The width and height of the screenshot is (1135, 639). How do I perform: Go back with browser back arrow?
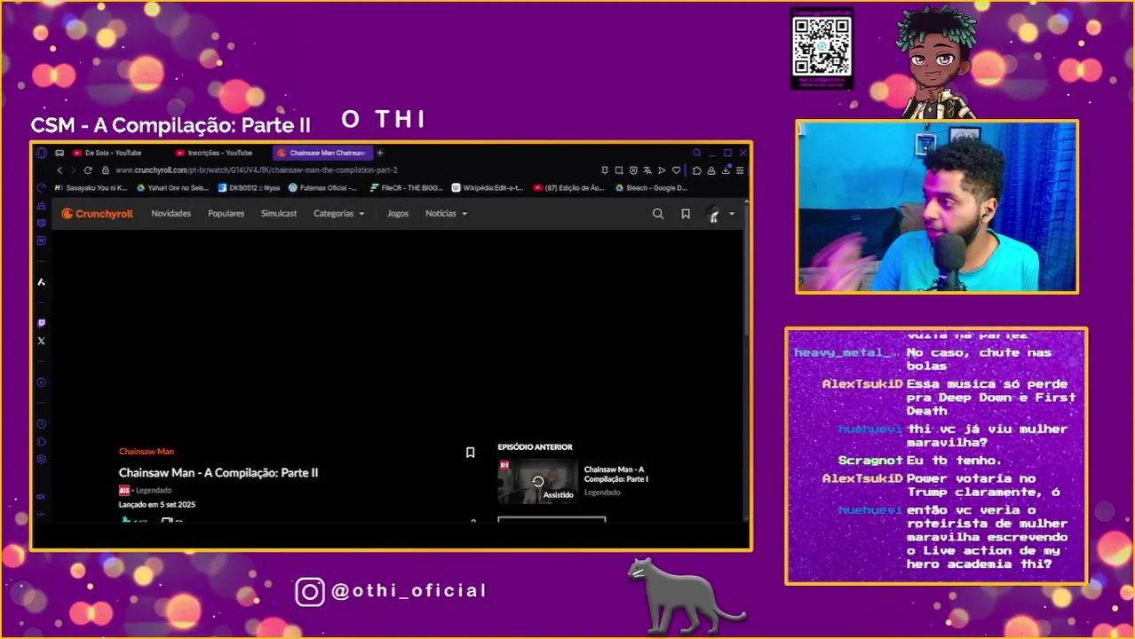click(60, 170)
